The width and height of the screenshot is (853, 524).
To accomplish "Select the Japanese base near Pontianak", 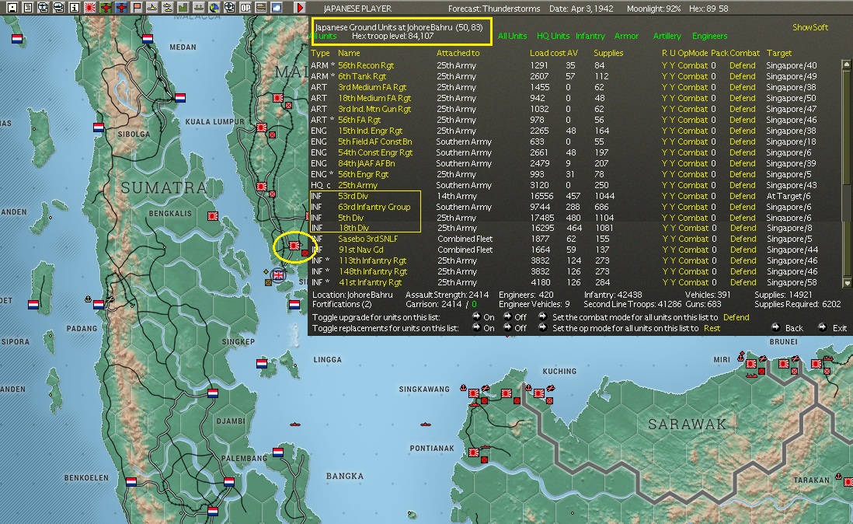I will [x=474, y=452].
